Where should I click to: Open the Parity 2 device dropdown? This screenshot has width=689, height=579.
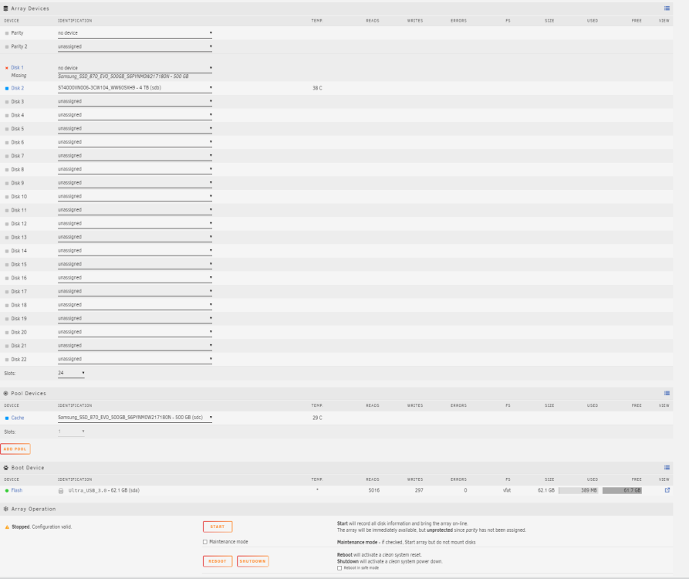pos(135,46)
